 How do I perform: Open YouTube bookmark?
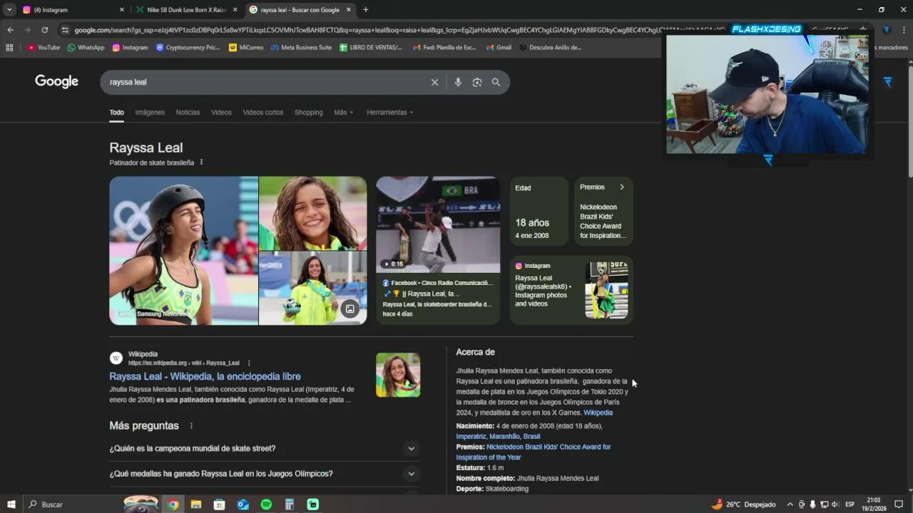[44, 48]
